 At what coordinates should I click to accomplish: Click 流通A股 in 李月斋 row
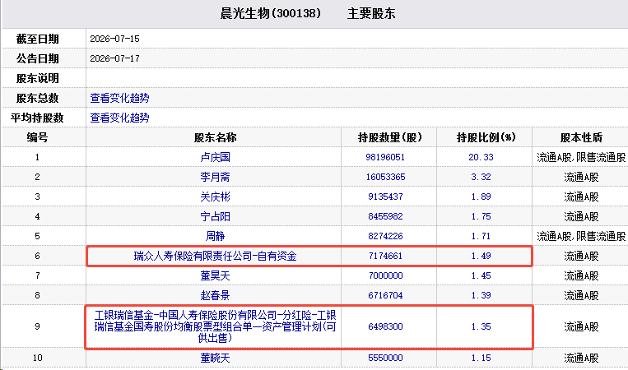581,177
